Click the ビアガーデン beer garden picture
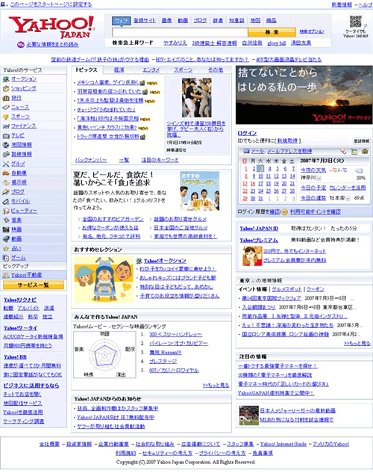This screenshot has width=373, height=473. point(199,191)
